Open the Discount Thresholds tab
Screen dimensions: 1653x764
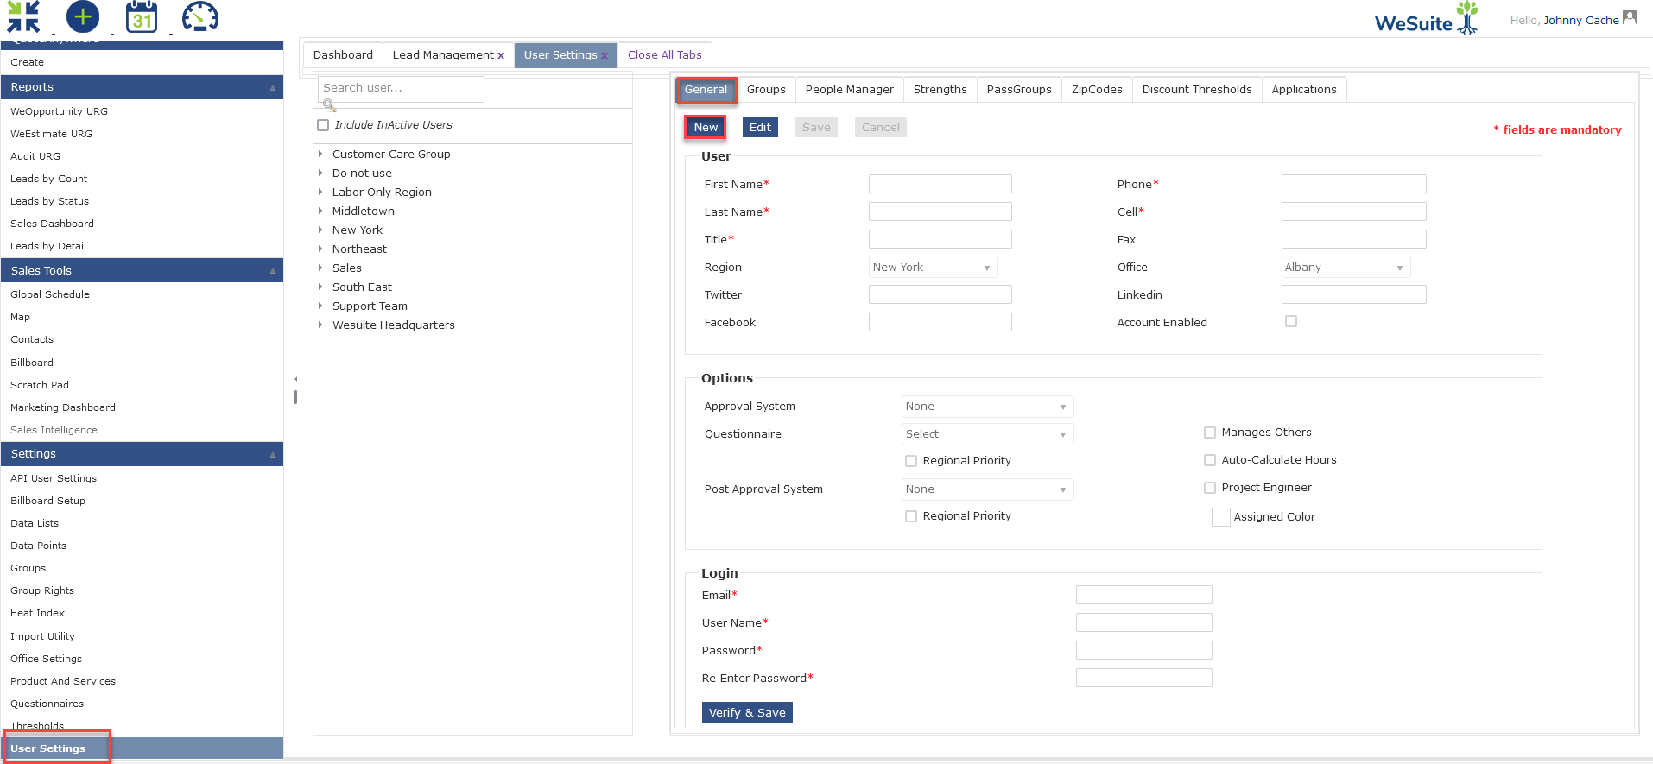click(x=1197, y=90)
